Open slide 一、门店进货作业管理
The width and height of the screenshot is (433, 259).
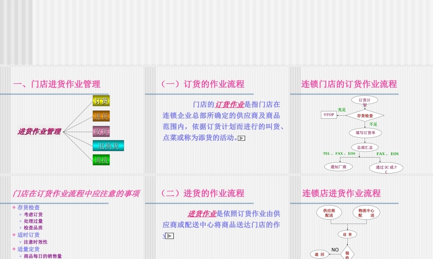coord(72,120)
